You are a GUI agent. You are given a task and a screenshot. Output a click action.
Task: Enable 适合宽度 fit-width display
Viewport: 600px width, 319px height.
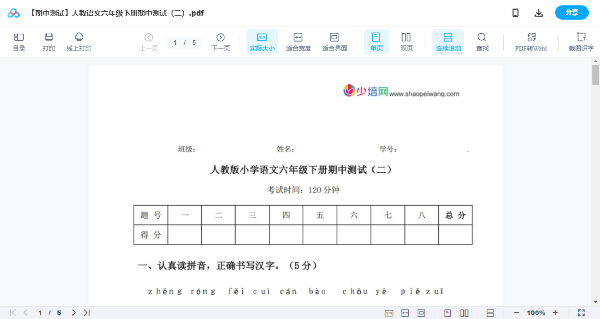click(x=298, y=41)
